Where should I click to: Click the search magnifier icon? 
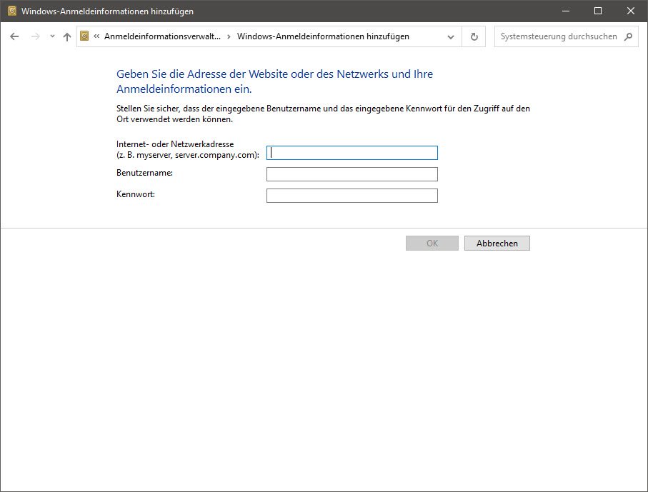(629, 36)
